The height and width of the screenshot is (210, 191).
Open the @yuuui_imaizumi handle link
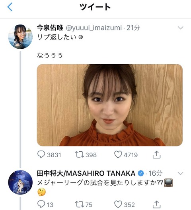coord(94,28)
